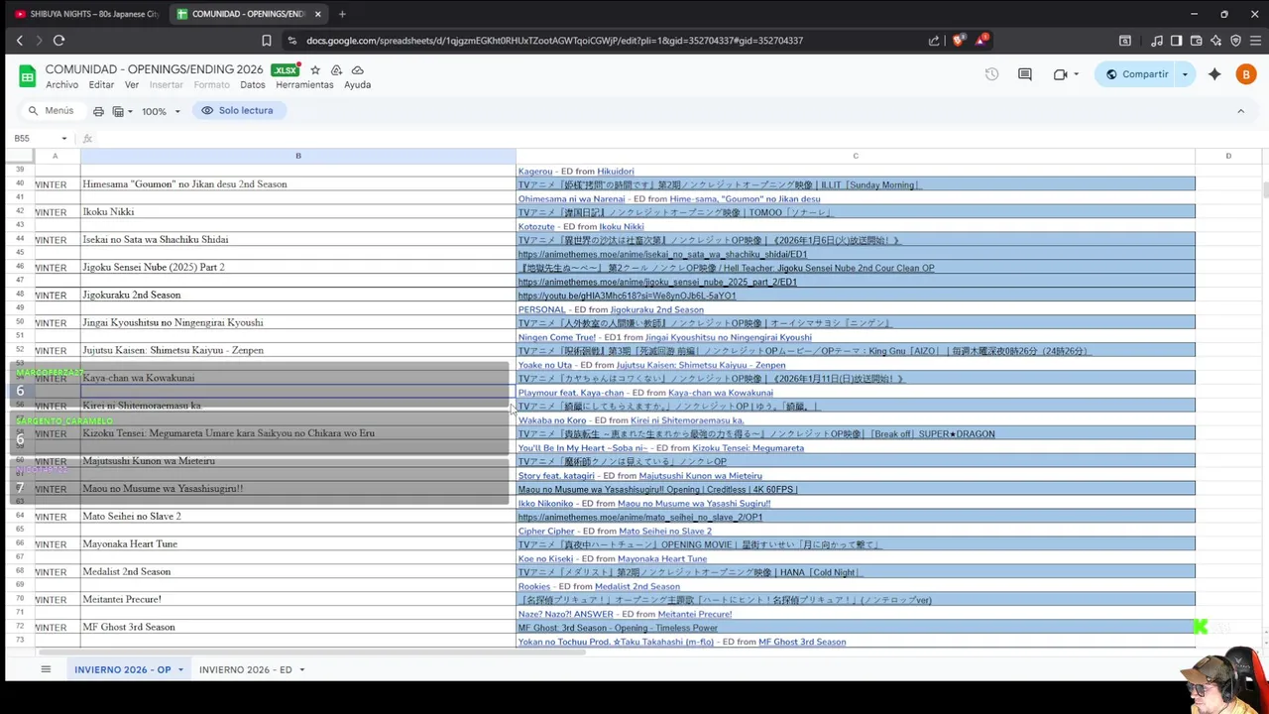Switch to INVIERNO 2026 - ED sheet

[x=245, y=670]
